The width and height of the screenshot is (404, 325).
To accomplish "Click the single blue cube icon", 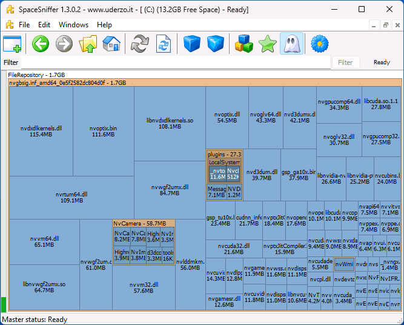I will point(192,44).
